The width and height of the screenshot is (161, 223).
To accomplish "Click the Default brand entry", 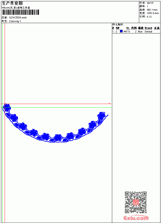I will [x=149, y=32].
